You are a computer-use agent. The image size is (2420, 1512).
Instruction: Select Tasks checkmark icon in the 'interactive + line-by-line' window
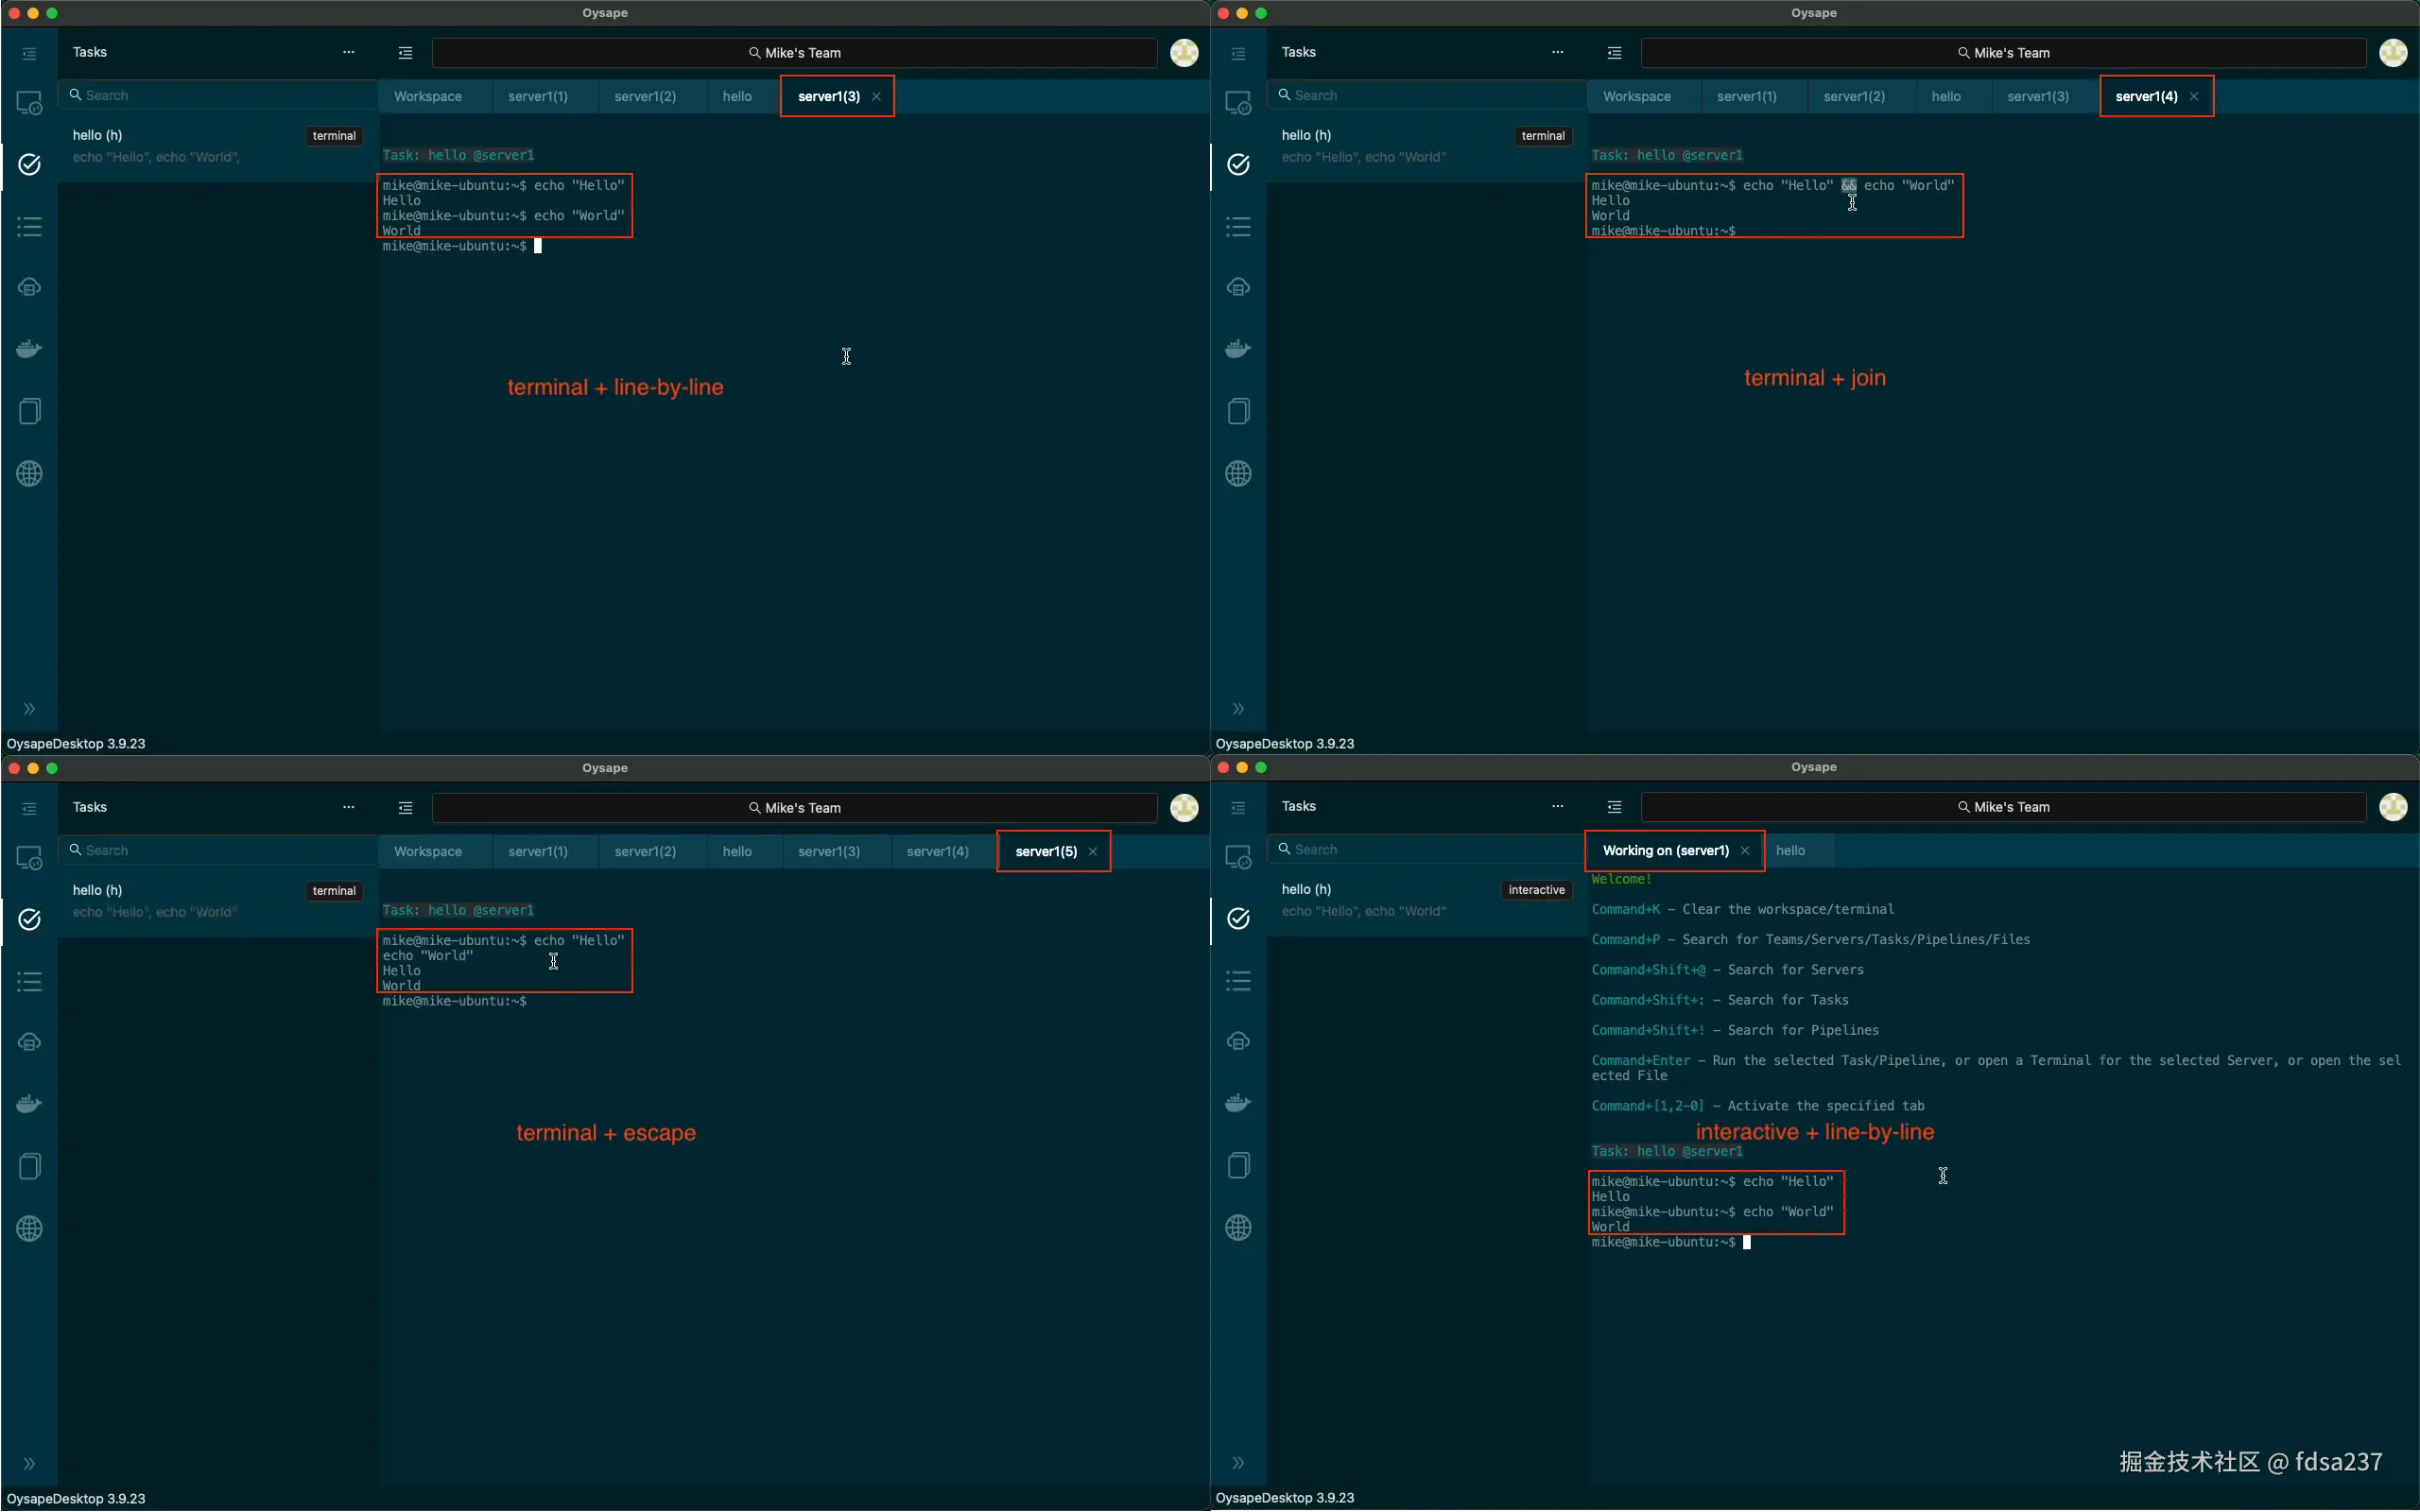pos(1238,918)
